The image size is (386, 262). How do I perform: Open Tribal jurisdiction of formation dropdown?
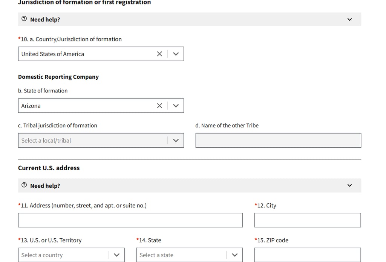tap(176, 141)
